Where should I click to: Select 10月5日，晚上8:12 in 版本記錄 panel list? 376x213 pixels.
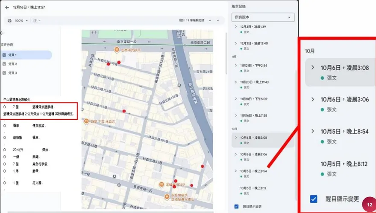(x=253, y=188)
